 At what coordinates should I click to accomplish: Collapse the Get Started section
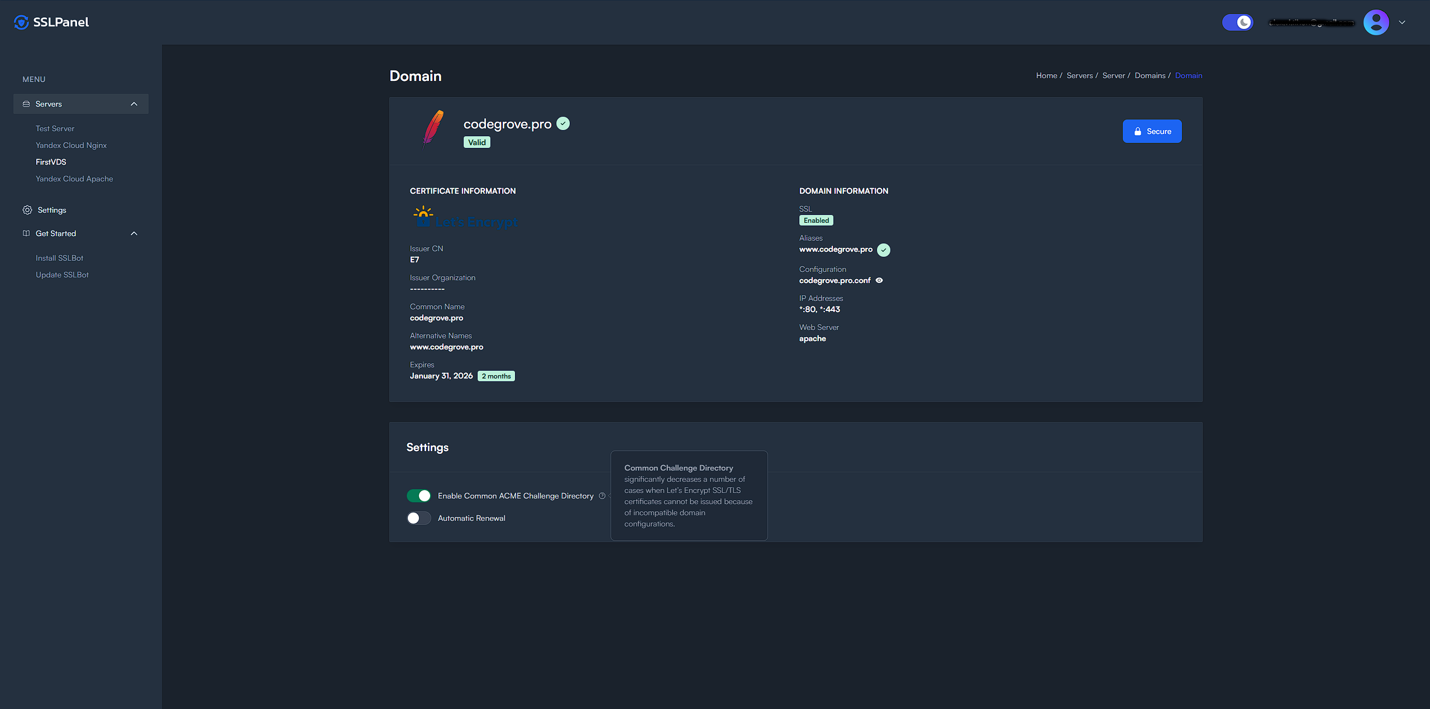click(134, 233)
